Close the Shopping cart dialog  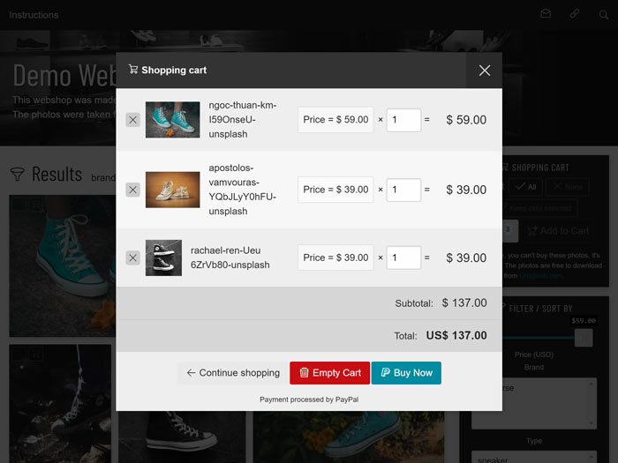(485, 71)
